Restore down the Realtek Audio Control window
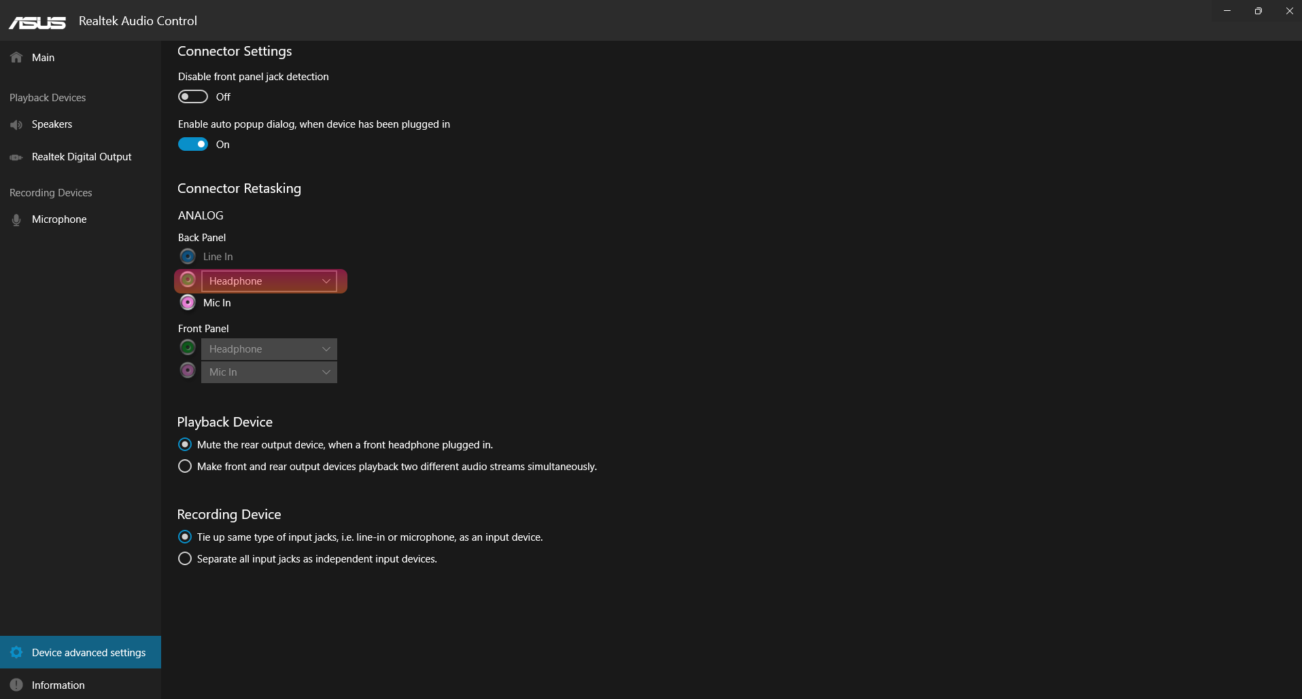 click(1258, 11)
